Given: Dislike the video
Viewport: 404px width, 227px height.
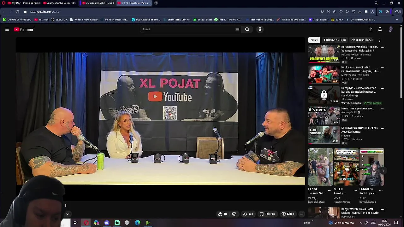Looking at the screenshot, I should (x=234, y=214).
